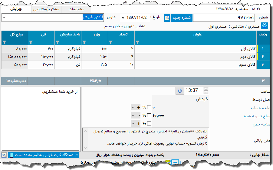Click the ۱۵۰,۰۰۰,۰۰۰ total cell
The height and width of the screenshot is (170, 273).
15,57
